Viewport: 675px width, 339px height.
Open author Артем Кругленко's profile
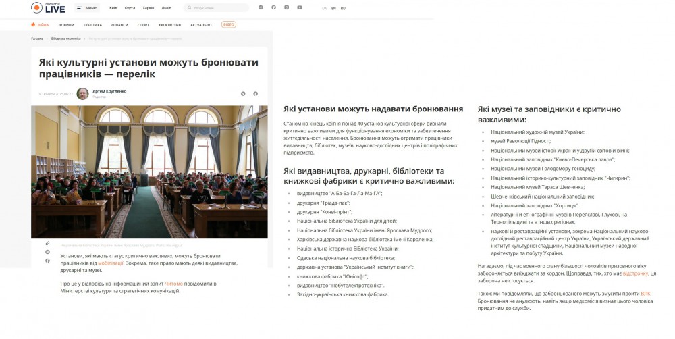[108, 90]
